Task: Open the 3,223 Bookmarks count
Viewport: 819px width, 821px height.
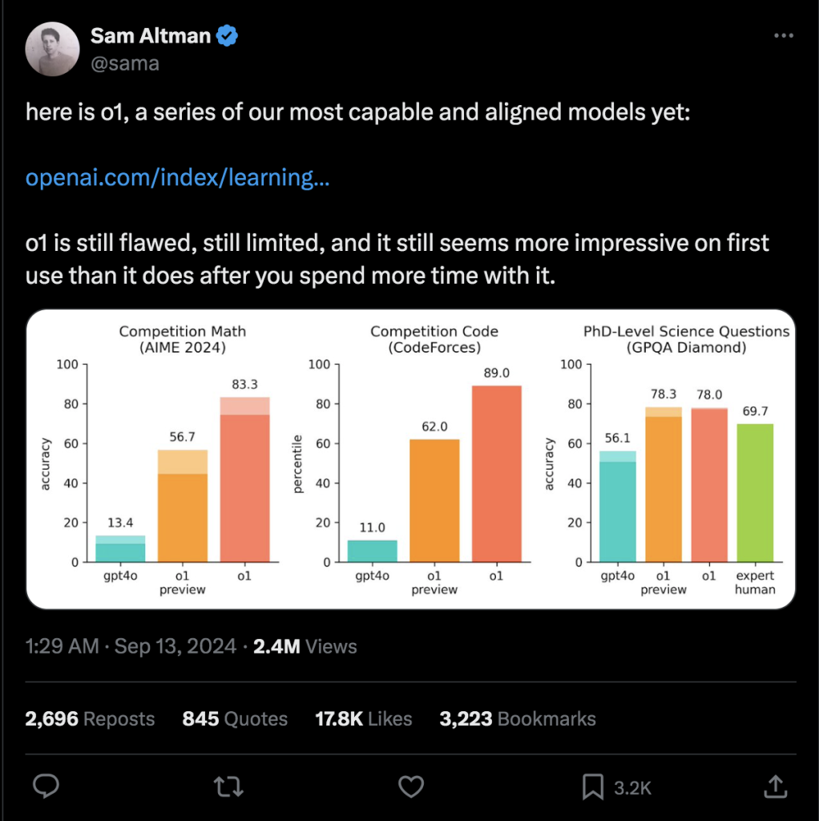Action: (518, 719)
